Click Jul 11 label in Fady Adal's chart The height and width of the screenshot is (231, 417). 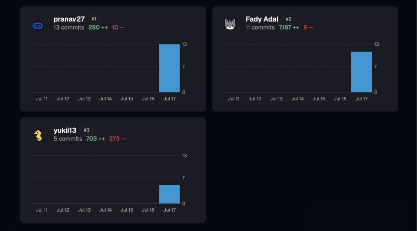point(234,99)
